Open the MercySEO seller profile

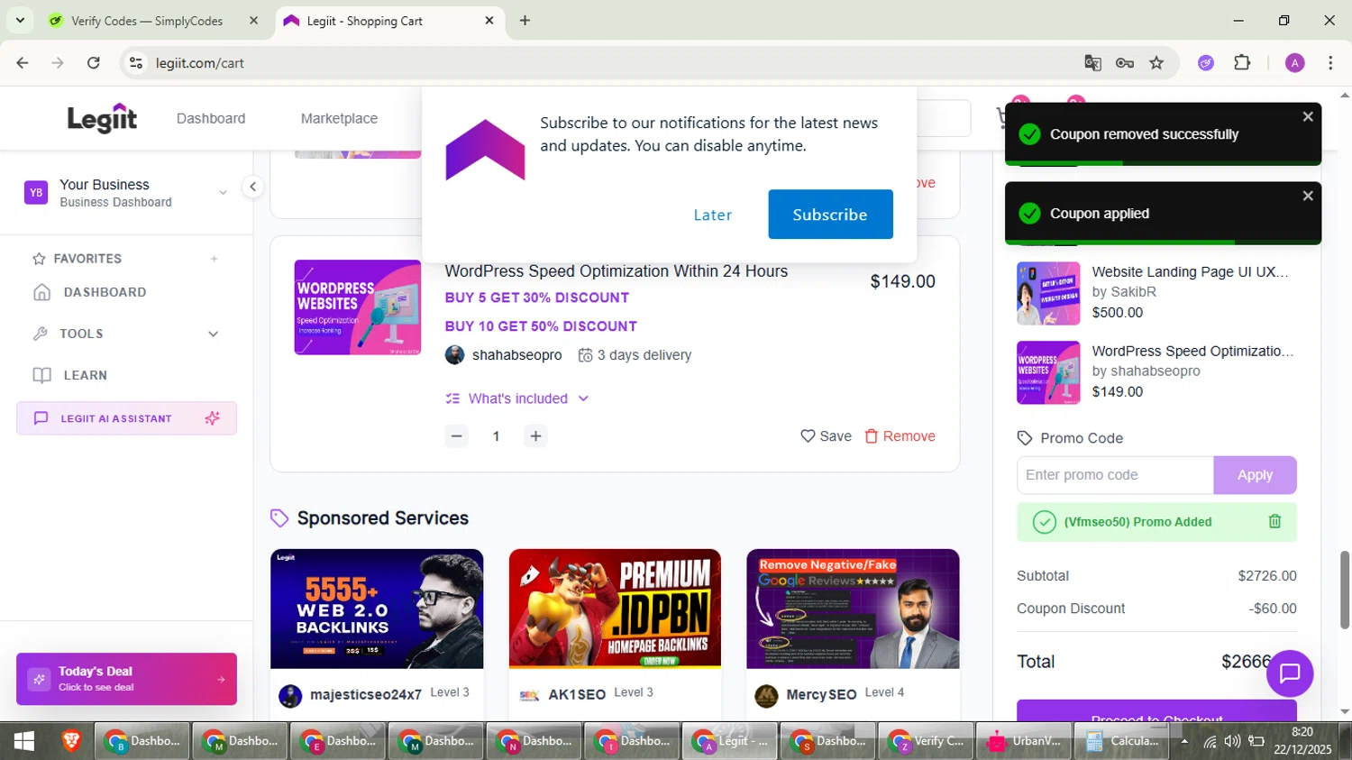click(x=821, y=695)
